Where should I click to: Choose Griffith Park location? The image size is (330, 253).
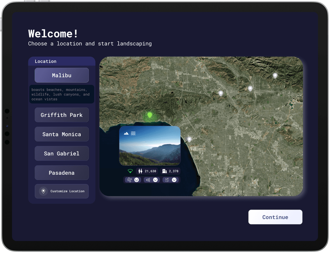pyautogui.click(x=62, y=115)
